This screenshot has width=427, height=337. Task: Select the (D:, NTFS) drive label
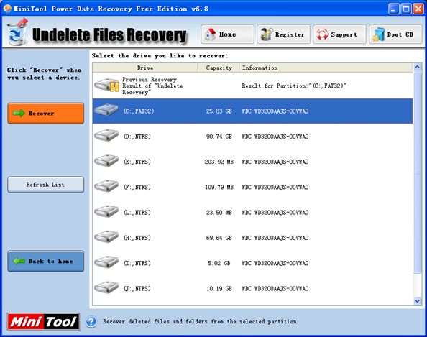[x=137, y=137]
